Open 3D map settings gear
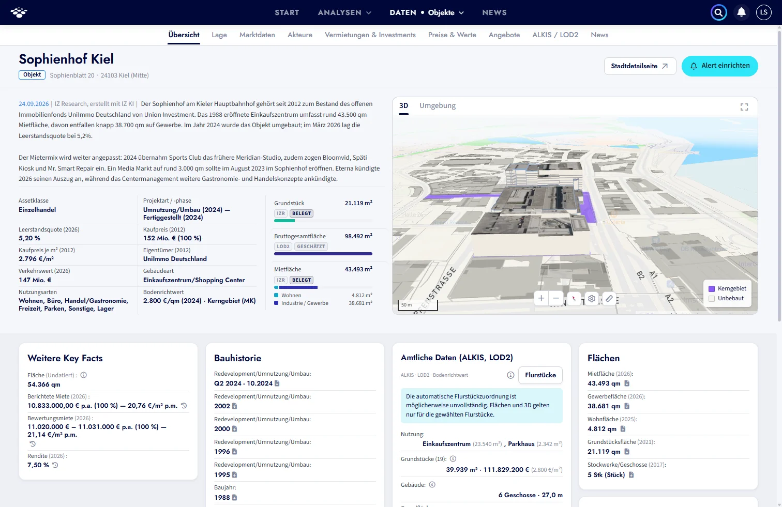The height and width of the screenshot is (507, 782). tap(592, 298)
